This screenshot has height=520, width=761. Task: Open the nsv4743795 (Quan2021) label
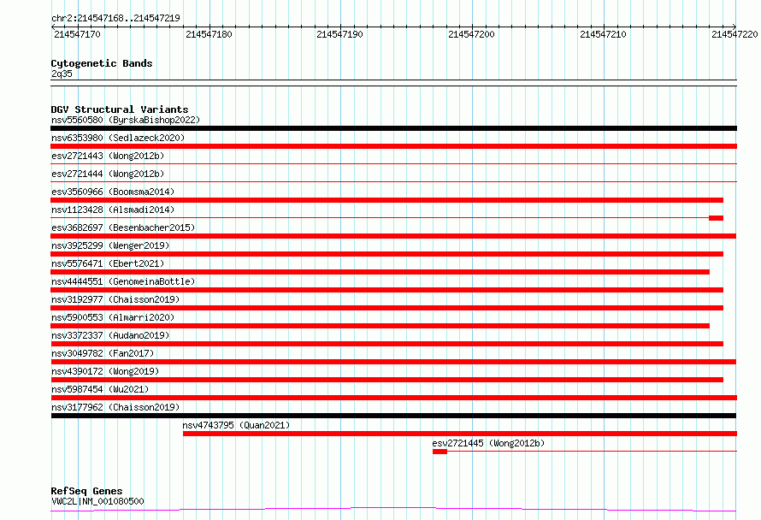[x=236, y=425]
